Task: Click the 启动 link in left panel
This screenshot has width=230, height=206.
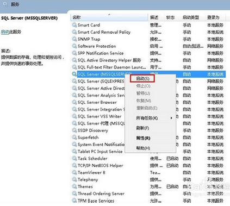Action: 5,32
